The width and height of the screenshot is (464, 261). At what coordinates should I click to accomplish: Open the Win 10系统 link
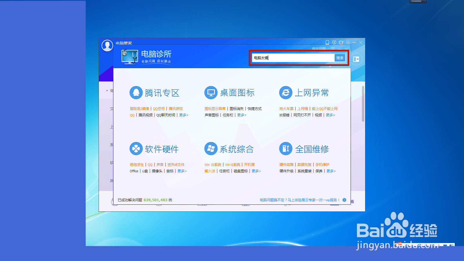click(213, 165)
